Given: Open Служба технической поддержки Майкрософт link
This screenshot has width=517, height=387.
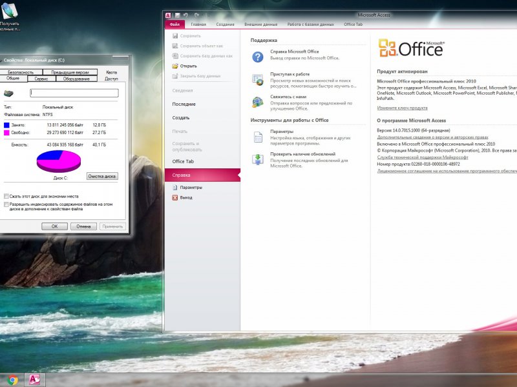Looking at the screenshot, I should click(423, 157).
